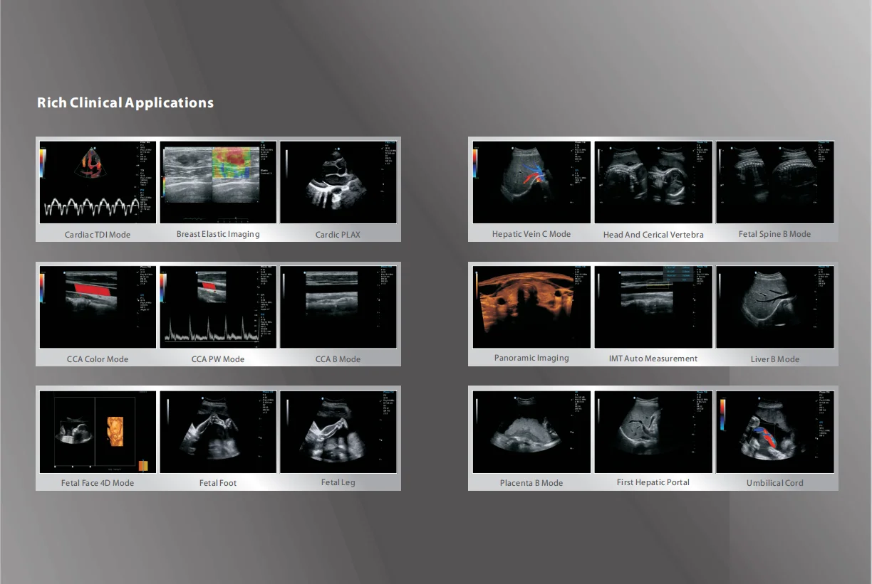View the Fetal Leg ultrasound image

point(338,432)
